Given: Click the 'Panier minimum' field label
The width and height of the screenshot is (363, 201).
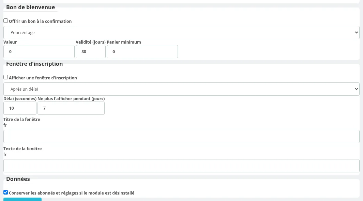Looking at the screenshot, I should pyautogui.click(x=124, y=42).
